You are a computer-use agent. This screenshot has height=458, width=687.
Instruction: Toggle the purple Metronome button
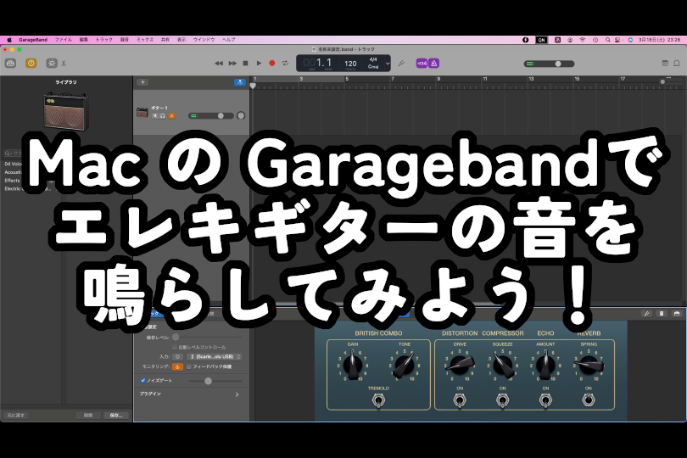click(x=433, y=63)
